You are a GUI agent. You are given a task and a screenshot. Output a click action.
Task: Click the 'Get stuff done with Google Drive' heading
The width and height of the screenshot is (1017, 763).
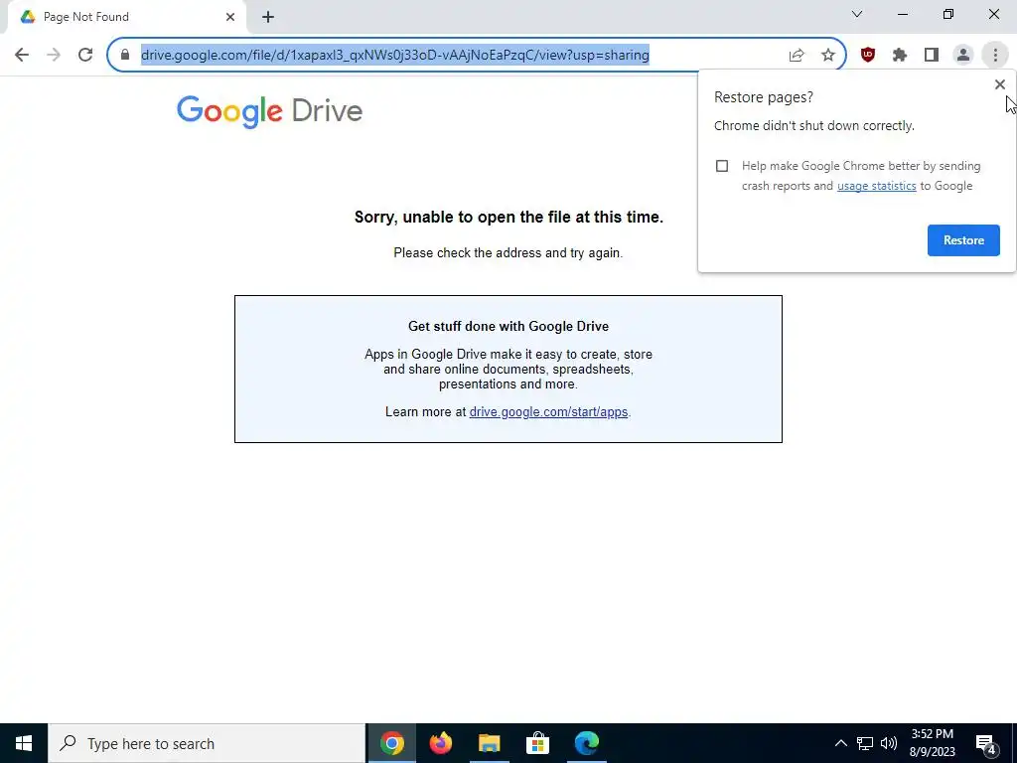tap(508, 326)
